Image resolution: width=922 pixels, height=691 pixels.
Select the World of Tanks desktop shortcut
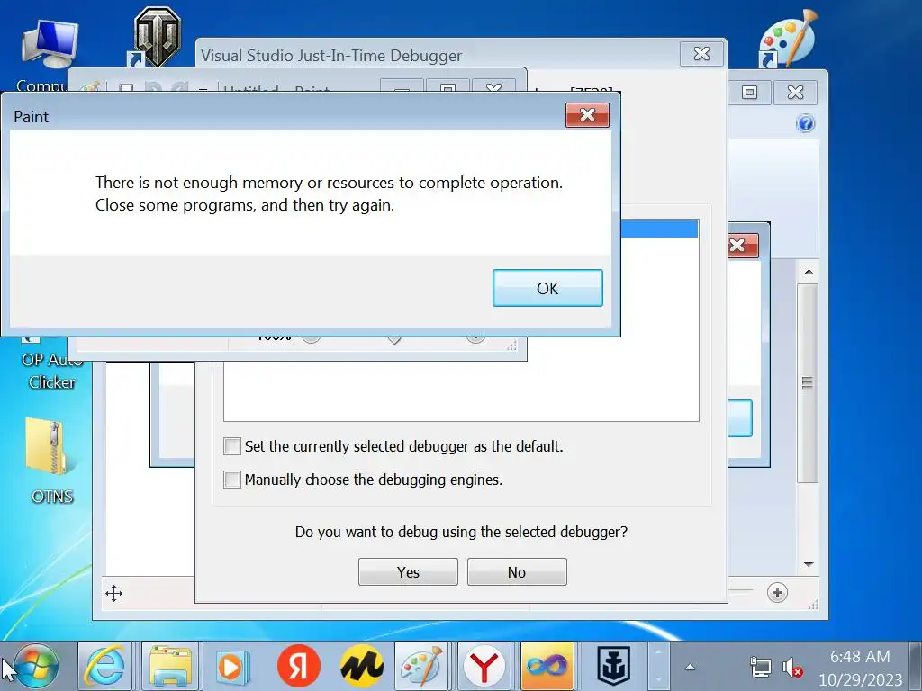click(156, 36)
